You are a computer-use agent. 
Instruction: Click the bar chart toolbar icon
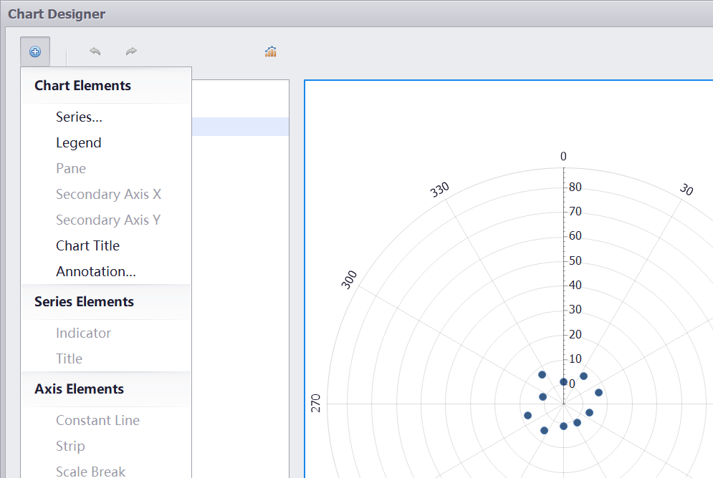pyautogui.click(x=271, y=52)
